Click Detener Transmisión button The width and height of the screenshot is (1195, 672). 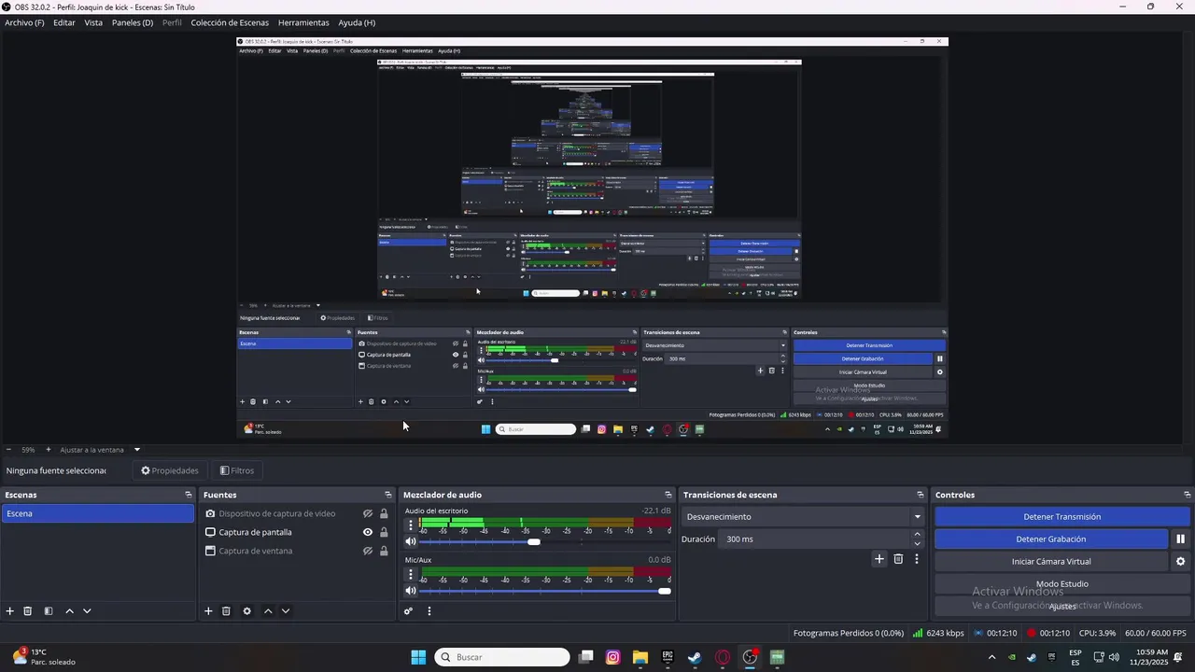pyautogui.click(x=1062, y=516)
